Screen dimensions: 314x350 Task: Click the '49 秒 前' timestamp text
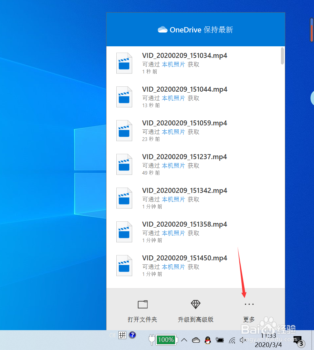click(x=151, y=173)
